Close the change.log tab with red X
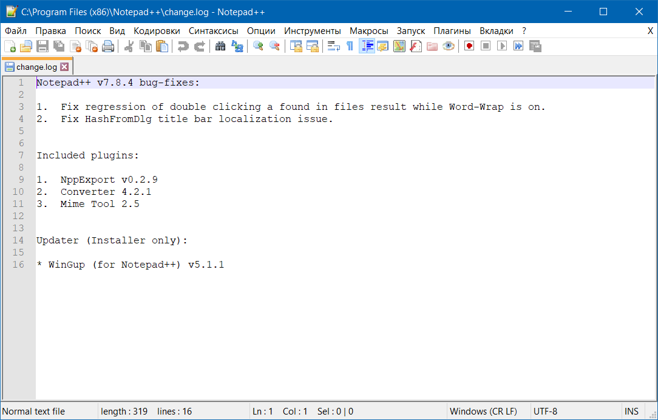658x420 pixels. pyautogui.click(x=64, y=67)
